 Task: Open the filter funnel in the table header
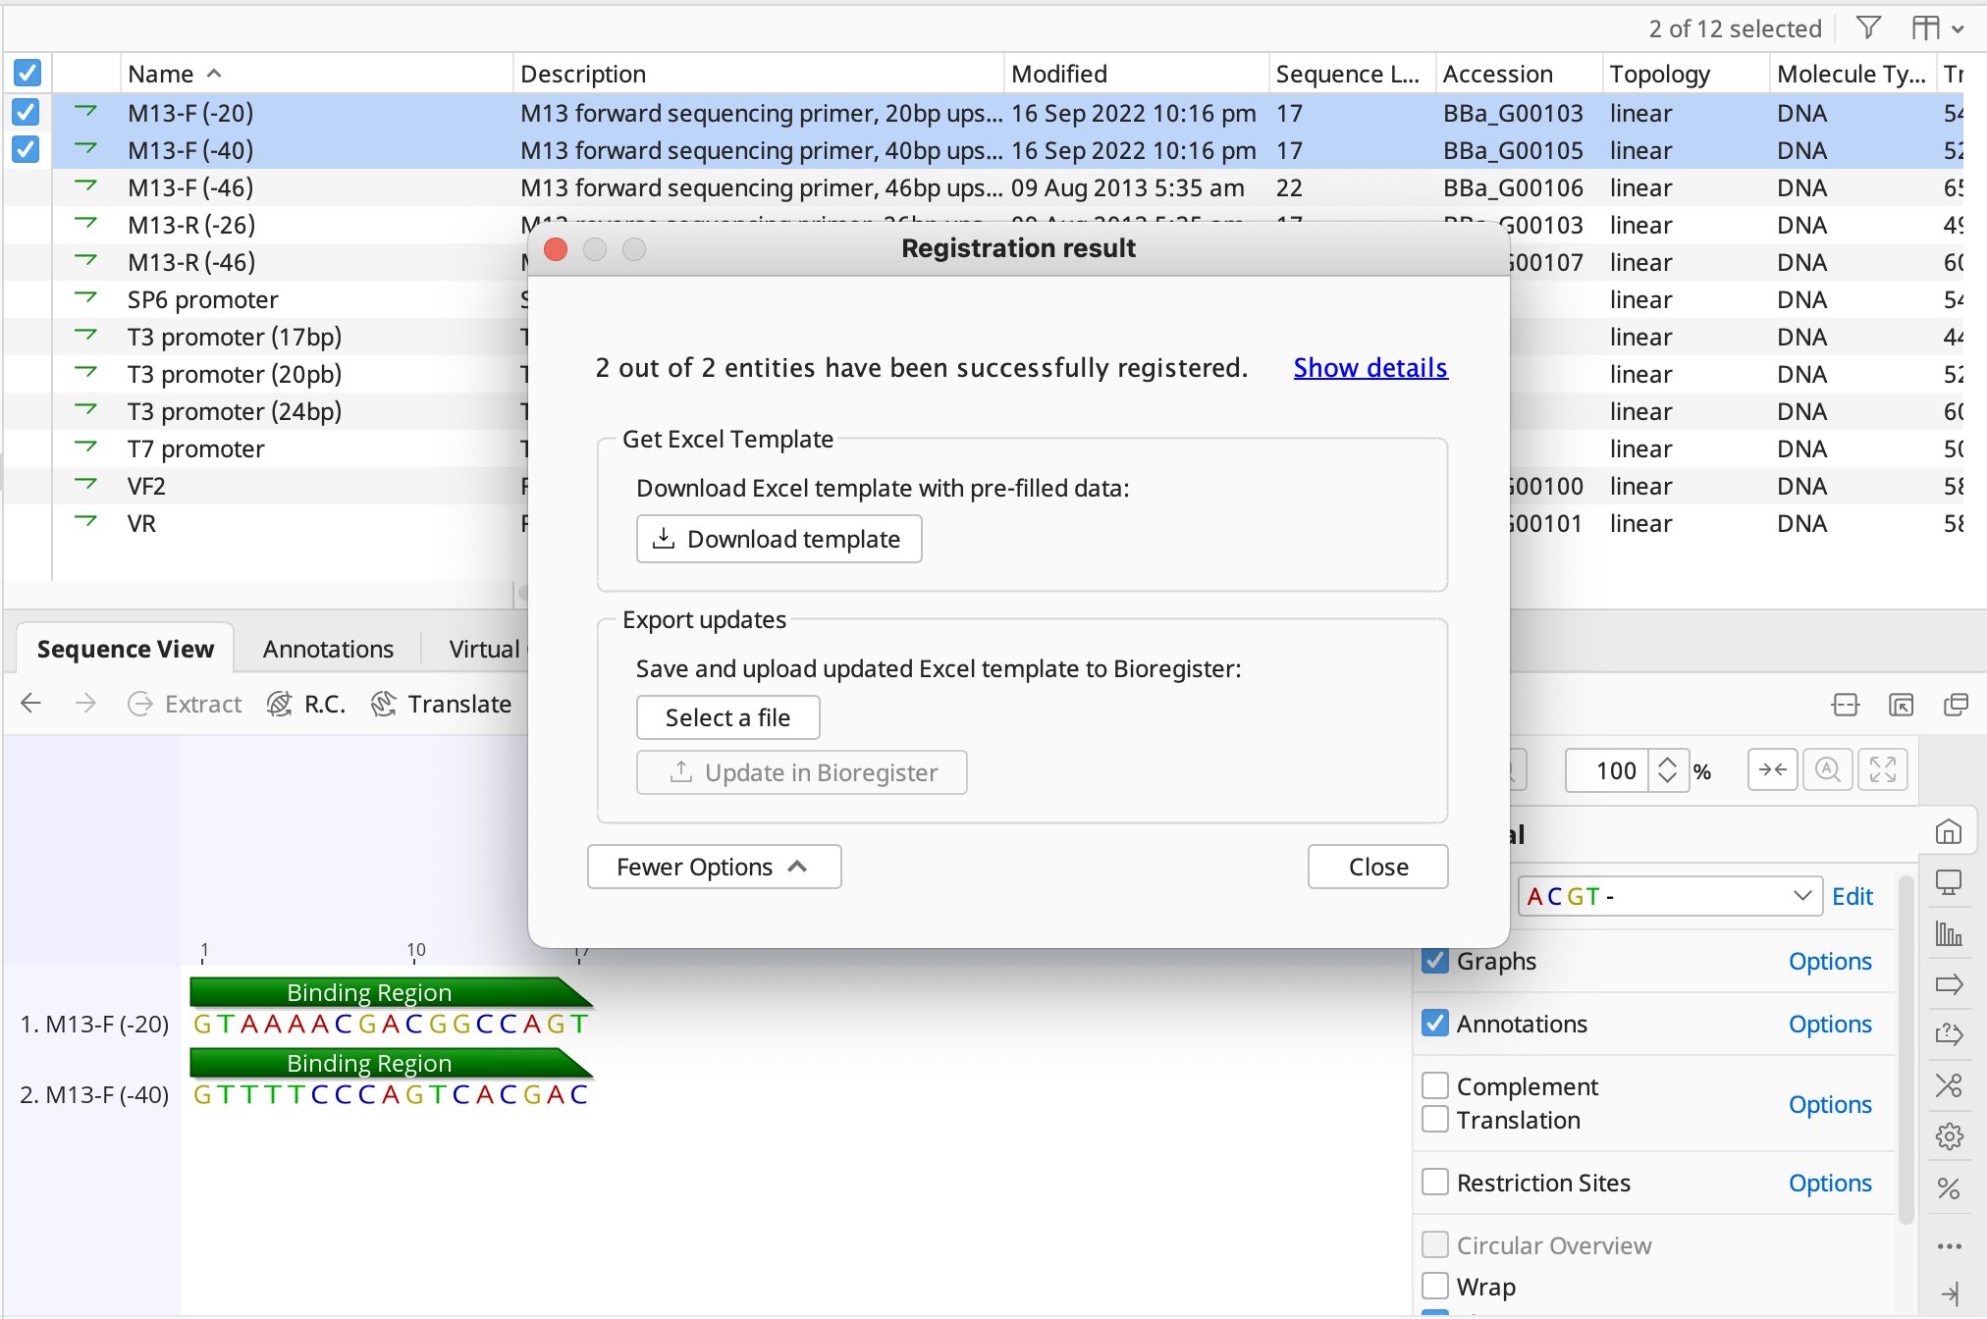pos(1867,27)
